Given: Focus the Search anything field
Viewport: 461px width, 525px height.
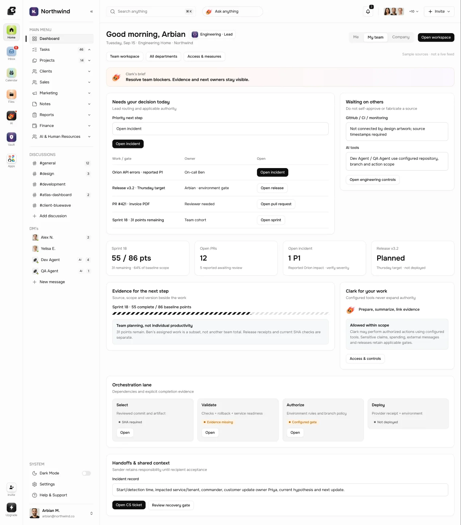Looking at the screenshot, I should pos(151,12).
